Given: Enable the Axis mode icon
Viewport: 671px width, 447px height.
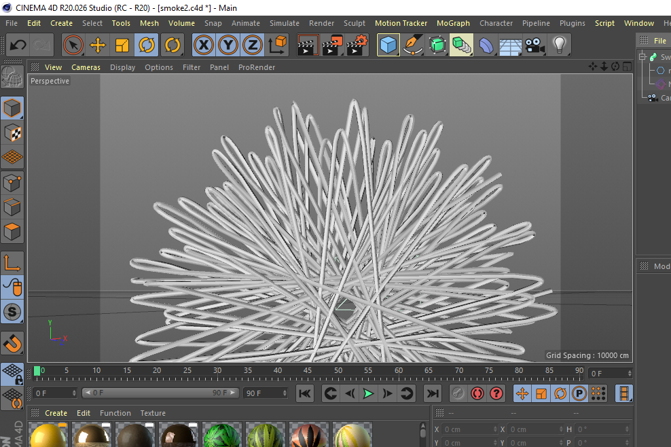Looking at the screenshot, I should [12, 263].
